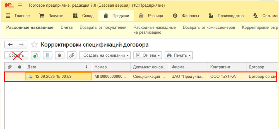Open the 'Счета' link
The width and height of the screenshot is (279, 129).
coord(66,27)
